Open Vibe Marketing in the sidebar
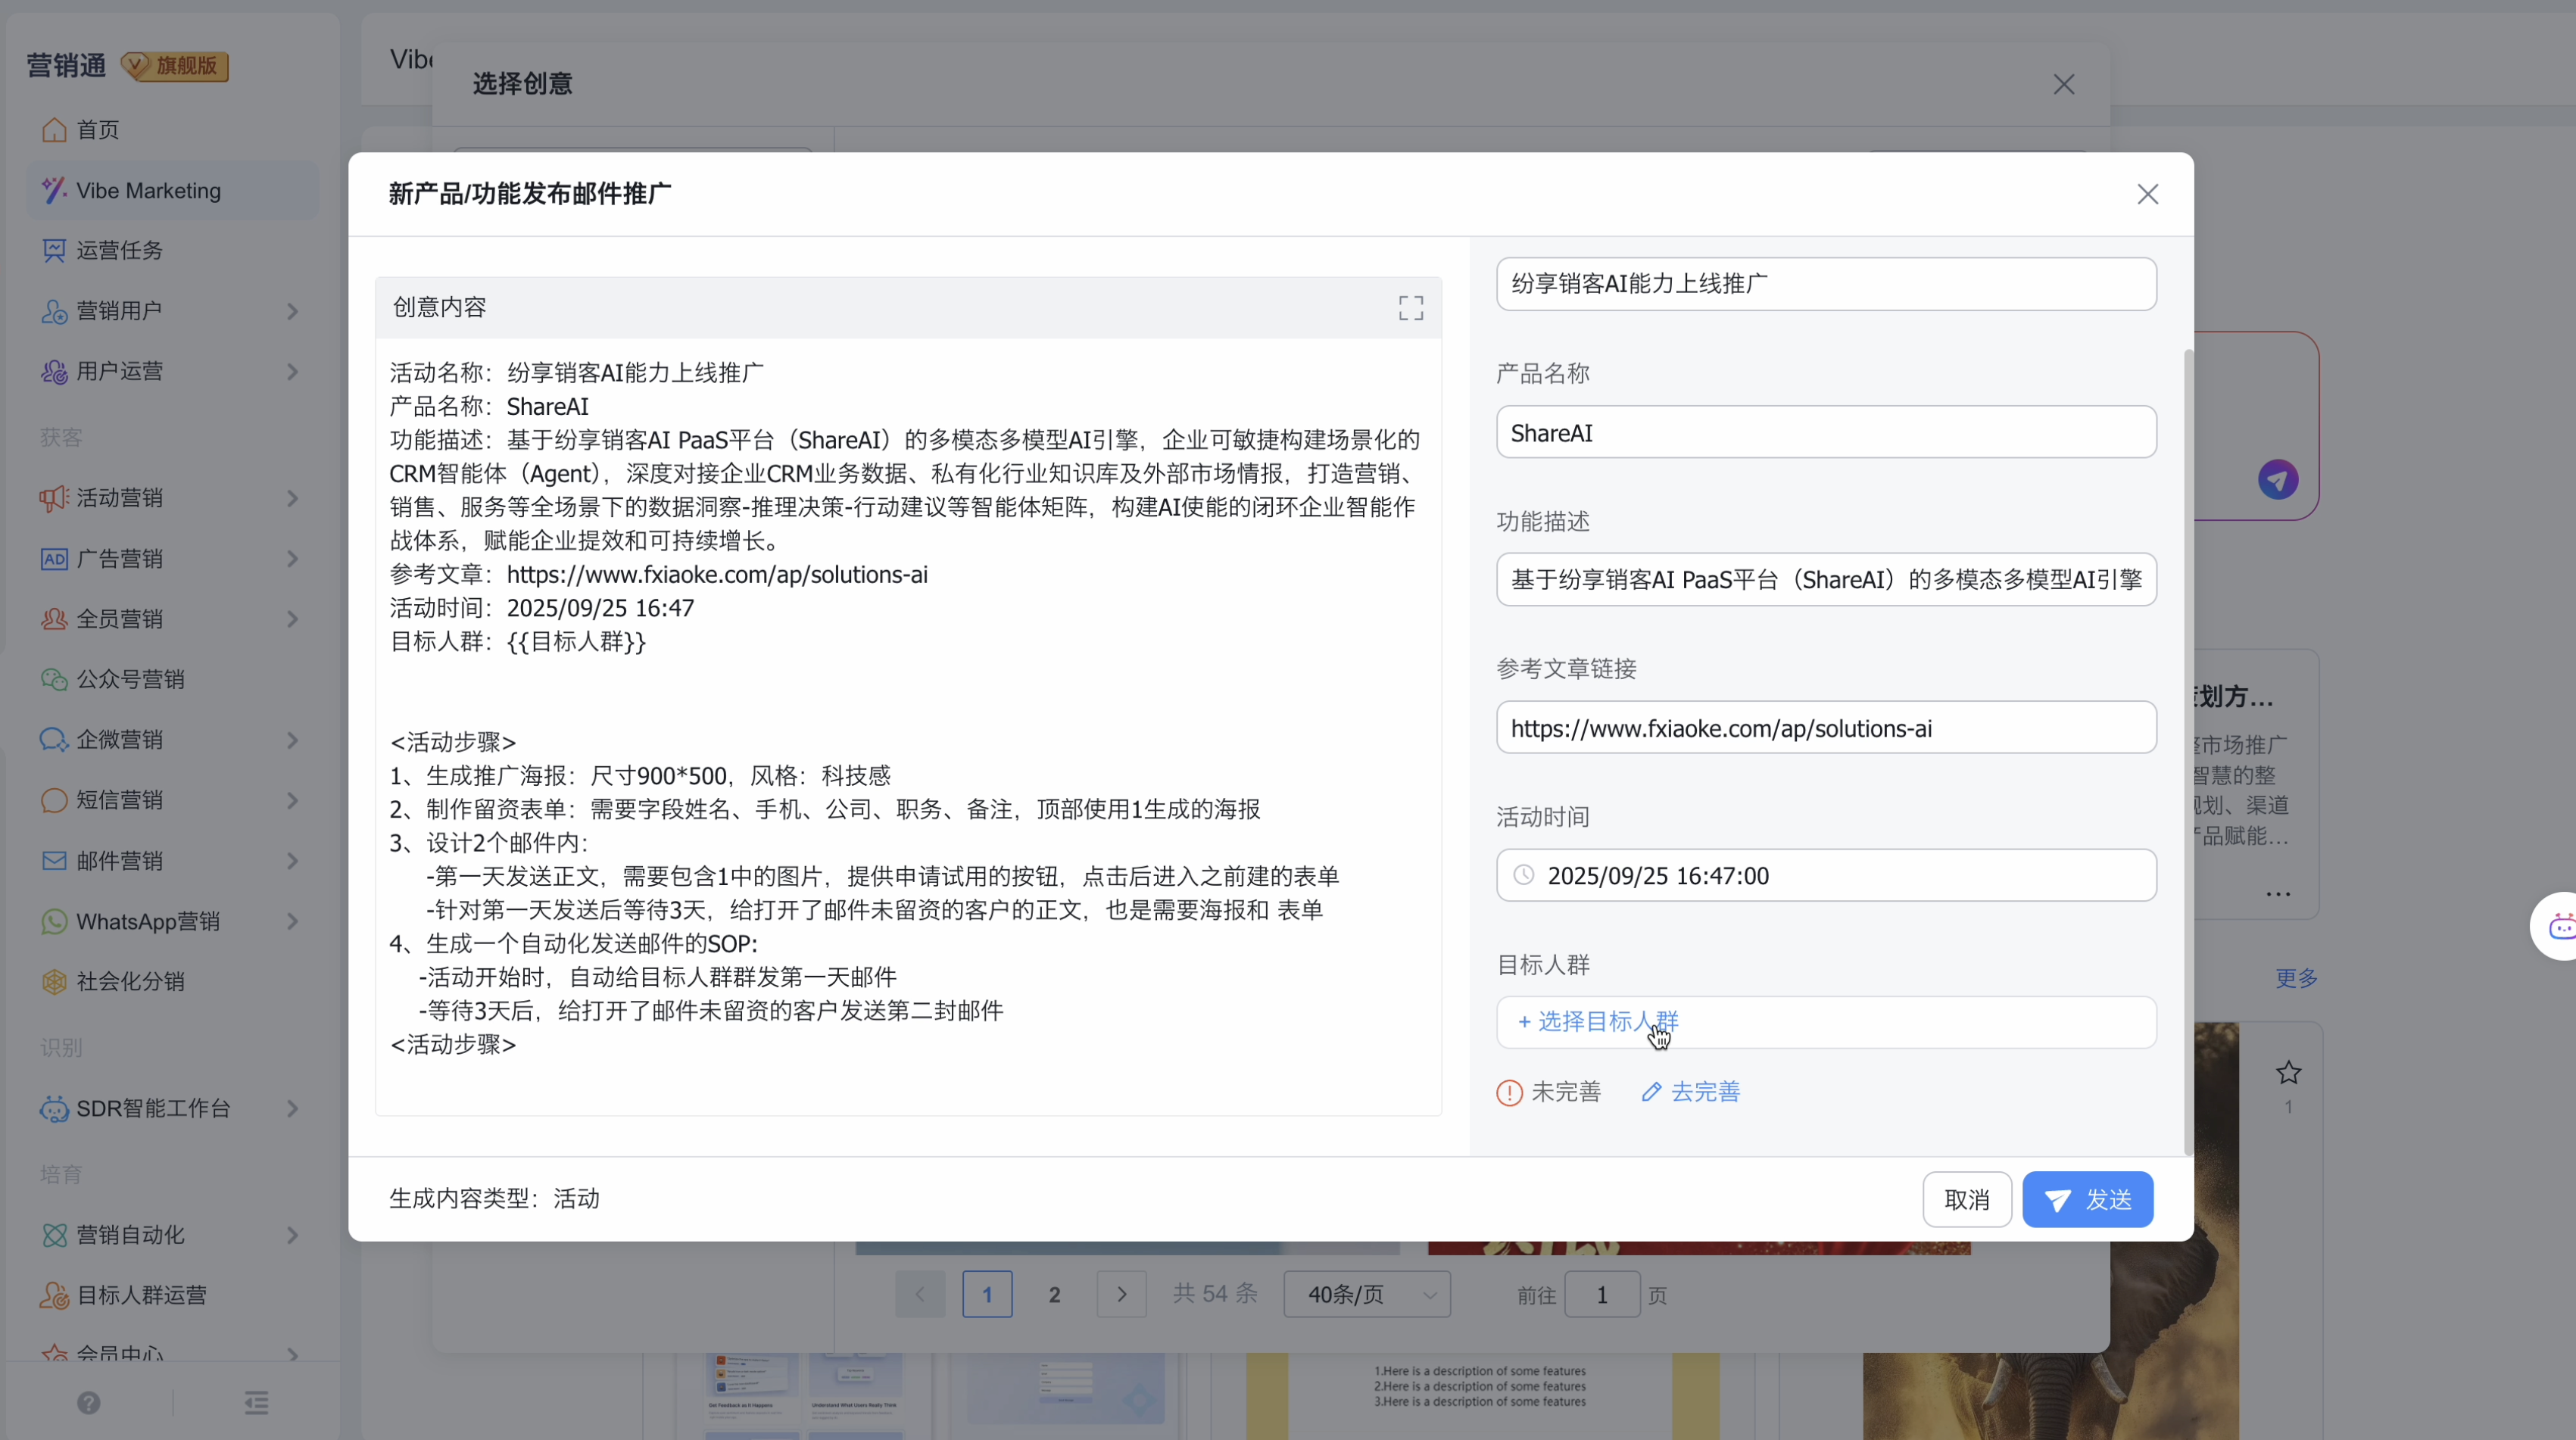 tap(148, 190)
